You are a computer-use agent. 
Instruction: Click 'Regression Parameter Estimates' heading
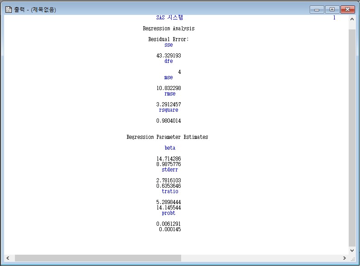[167, 137]
